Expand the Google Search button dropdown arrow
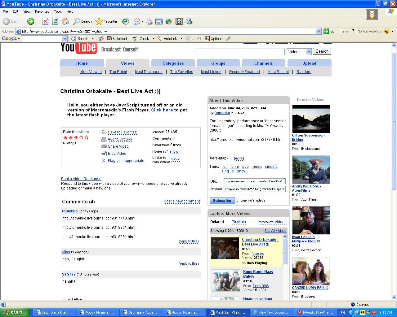 92,39
